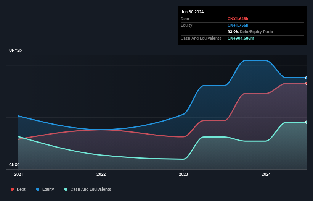Viewport: 313px width, 201px height.
Task: Click the CN¥0 y-axis label
Action: pos(14,165)
